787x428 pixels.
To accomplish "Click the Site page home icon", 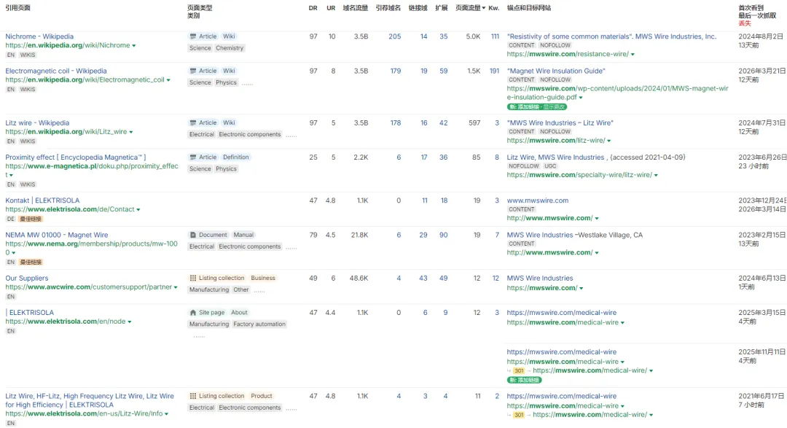I will coord(192,313).
